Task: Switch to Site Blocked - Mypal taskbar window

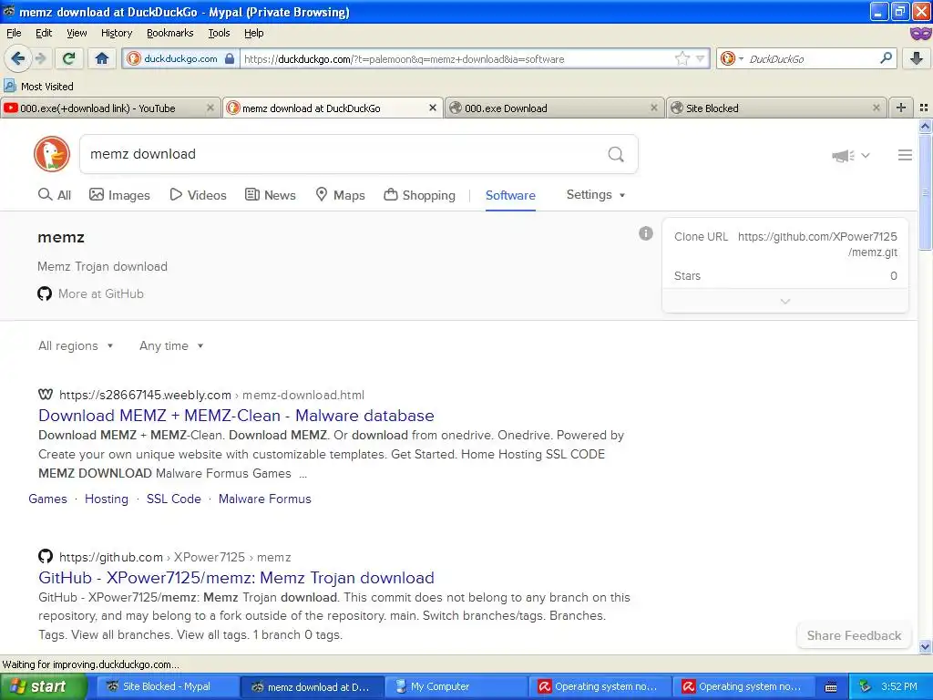Action: [x=169, y=686]
